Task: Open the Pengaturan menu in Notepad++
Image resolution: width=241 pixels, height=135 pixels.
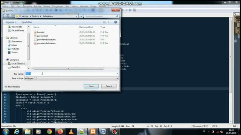Action: point(58,6)
